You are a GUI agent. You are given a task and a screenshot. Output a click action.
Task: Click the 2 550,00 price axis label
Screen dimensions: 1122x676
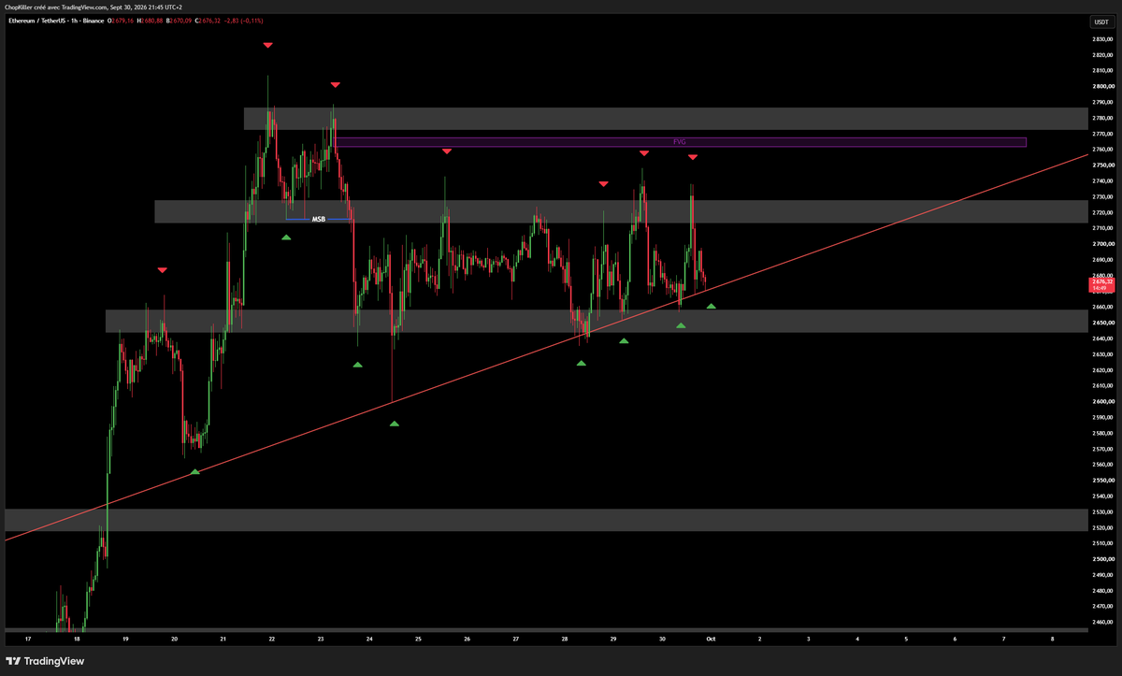click(x=1101, y=480)
